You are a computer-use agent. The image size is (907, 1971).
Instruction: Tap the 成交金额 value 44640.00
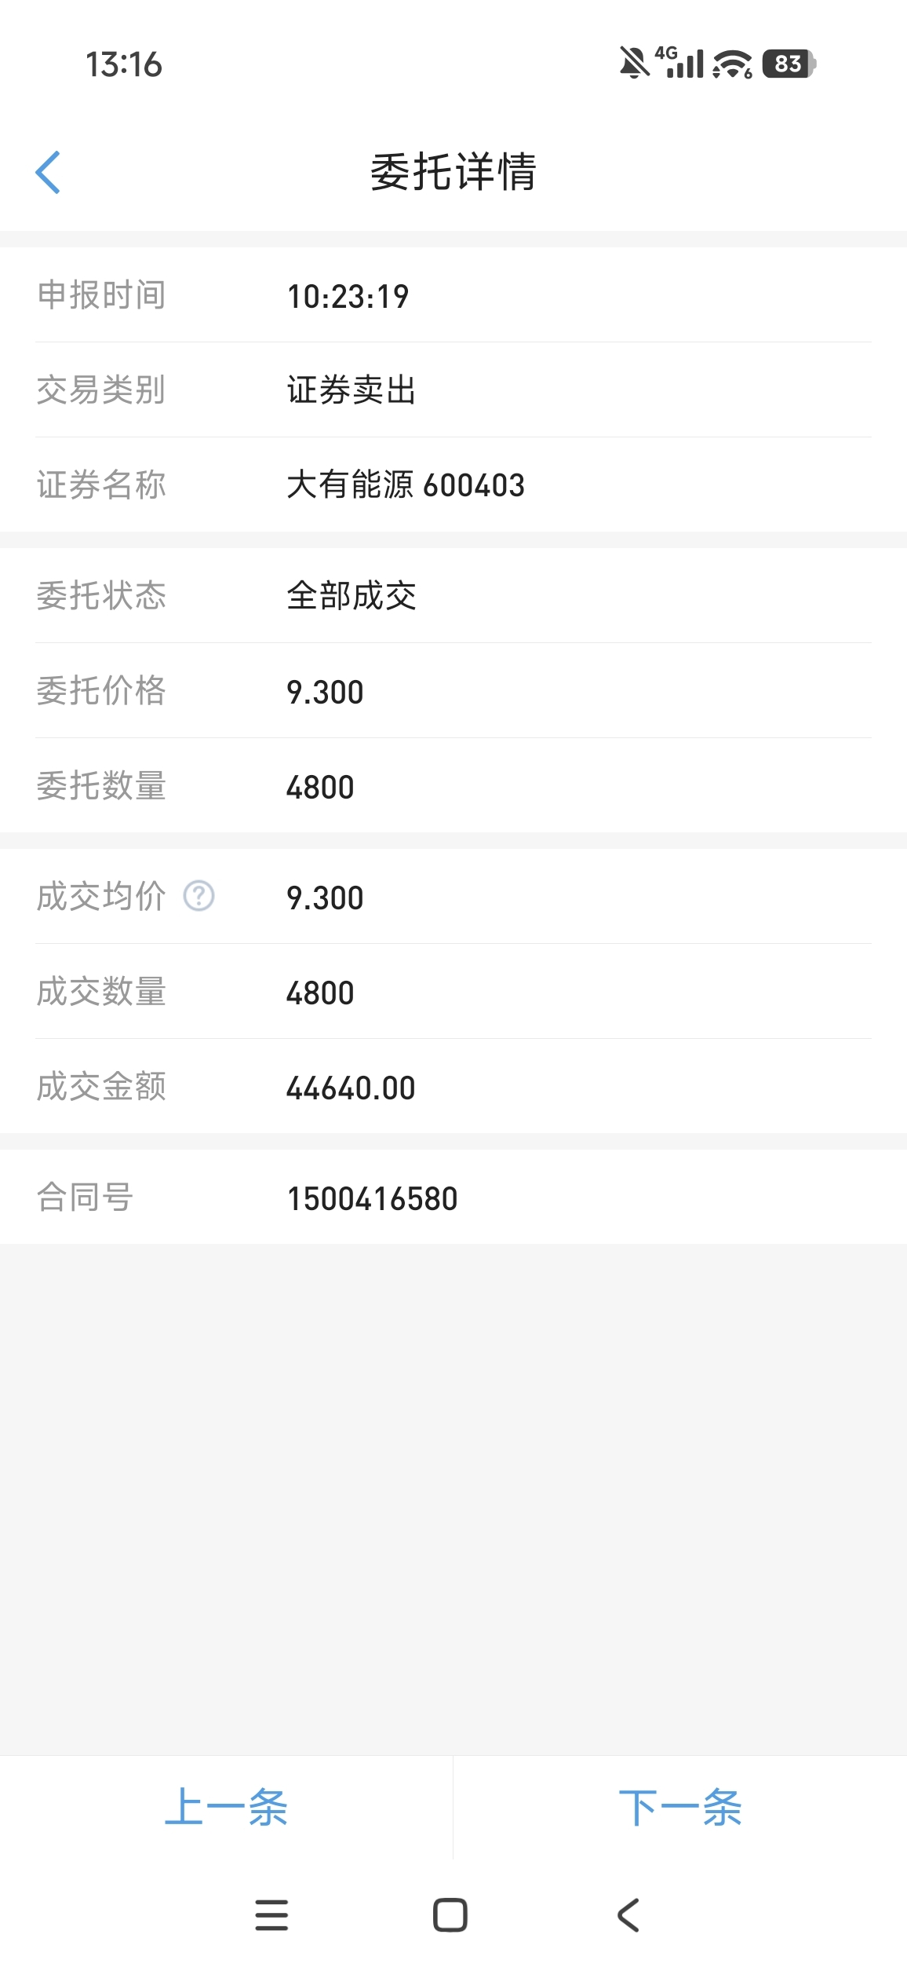pos(351,1088)
